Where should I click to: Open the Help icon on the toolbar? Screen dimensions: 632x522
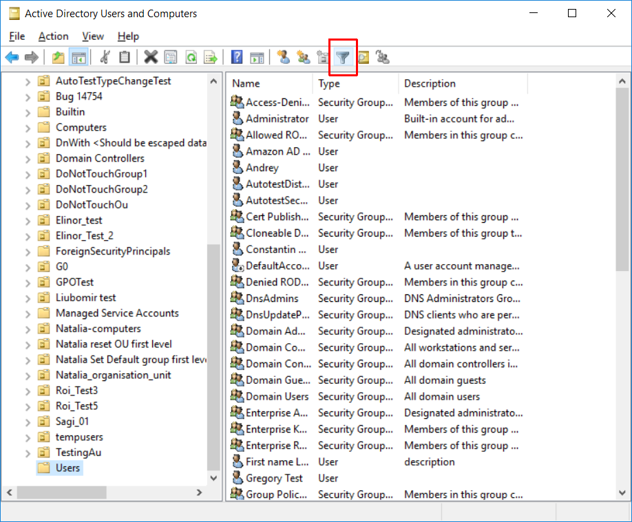click(237, 57)
